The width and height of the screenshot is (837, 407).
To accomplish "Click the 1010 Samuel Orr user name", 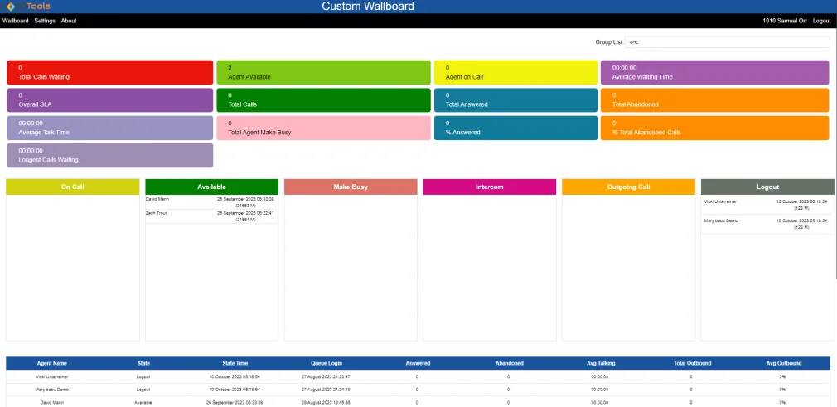I will tap(785, 21).
